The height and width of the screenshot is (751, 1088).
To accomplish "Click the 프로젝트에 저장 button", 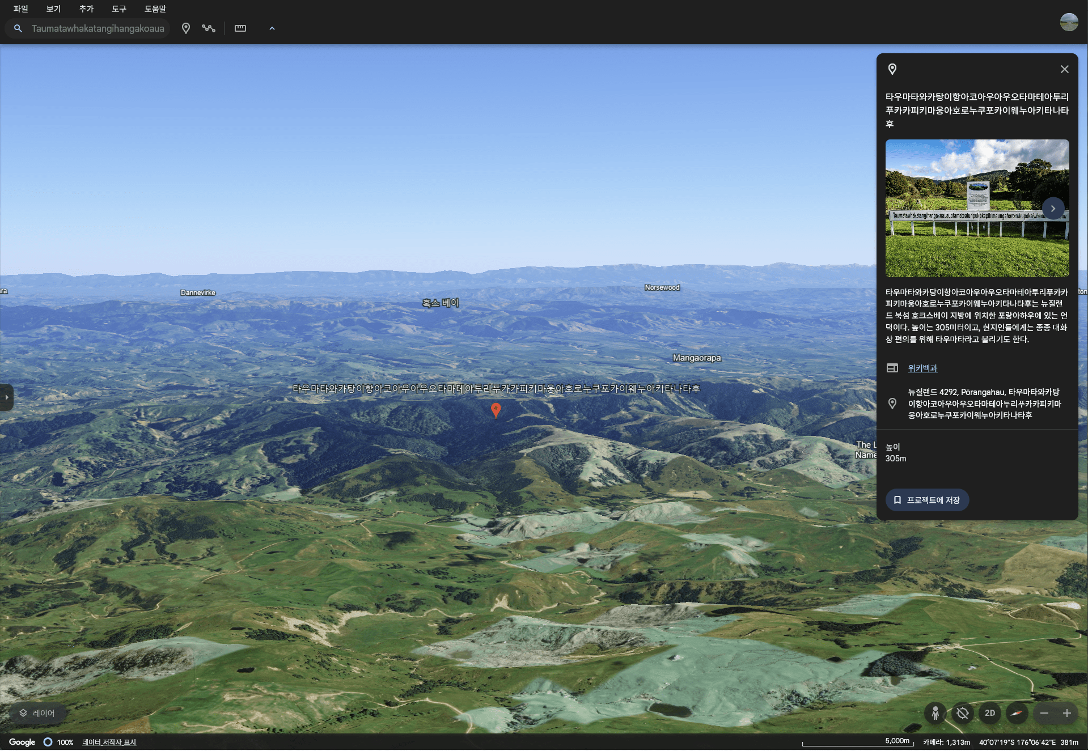I will click(x=927, y=500).
